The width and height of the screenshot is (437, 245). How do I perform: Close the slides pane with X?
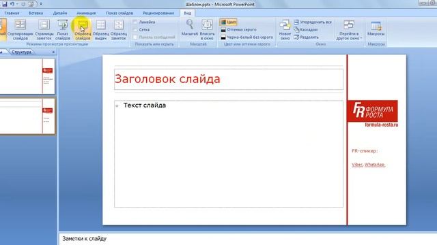53,52
